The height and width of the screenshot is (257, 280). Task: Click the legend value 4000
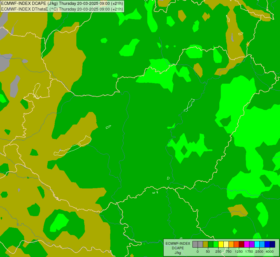(270, 252)
